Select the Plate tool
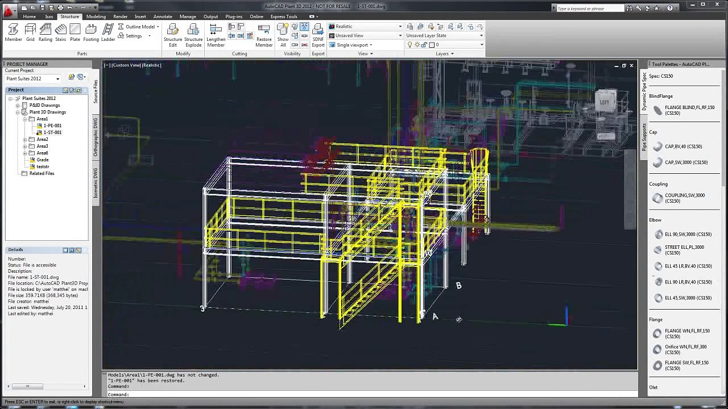Screen dimensions: 728x409 click(75, 33)
